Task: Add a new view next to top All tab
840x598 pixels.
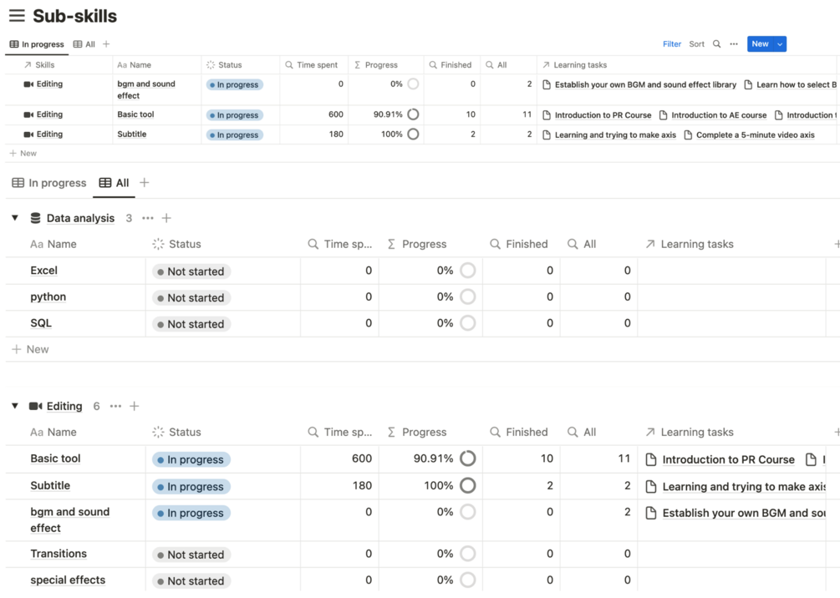Action: [106, 44]
